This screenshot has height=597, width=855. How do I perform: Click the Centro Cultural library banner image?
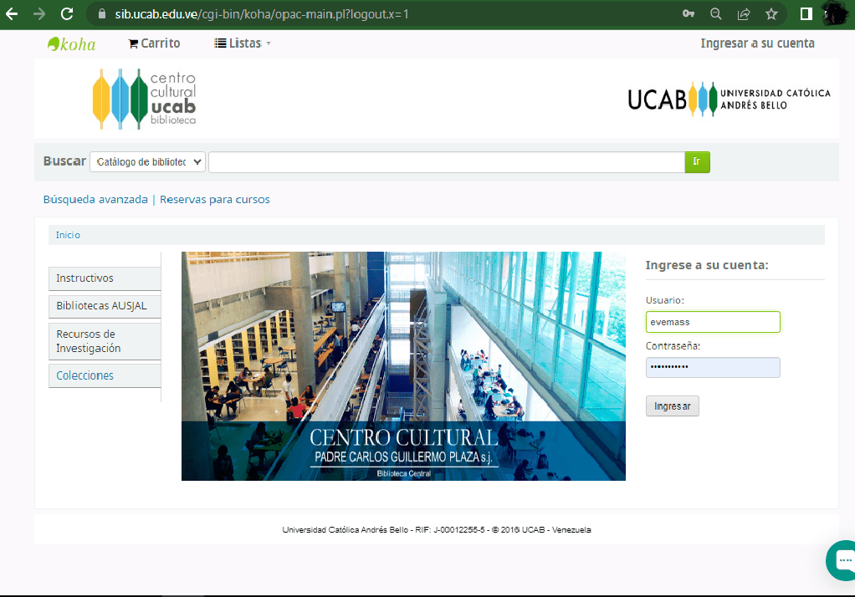click(403, 366)
